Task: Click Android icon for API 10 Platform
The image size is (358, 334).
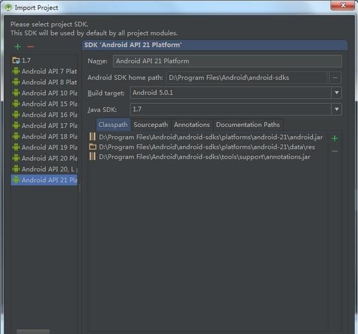Action: [16, 93]
